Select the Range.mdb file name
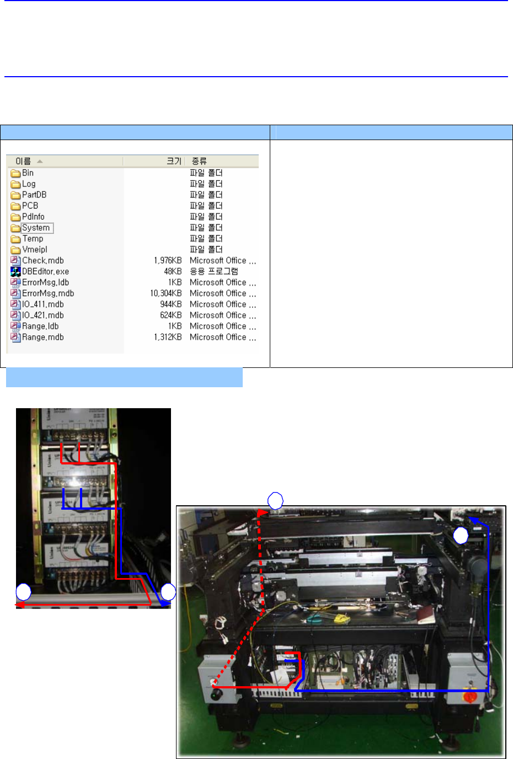Image resolution: width=513 pixels, height=759 pixels. (x=43, y=337)
